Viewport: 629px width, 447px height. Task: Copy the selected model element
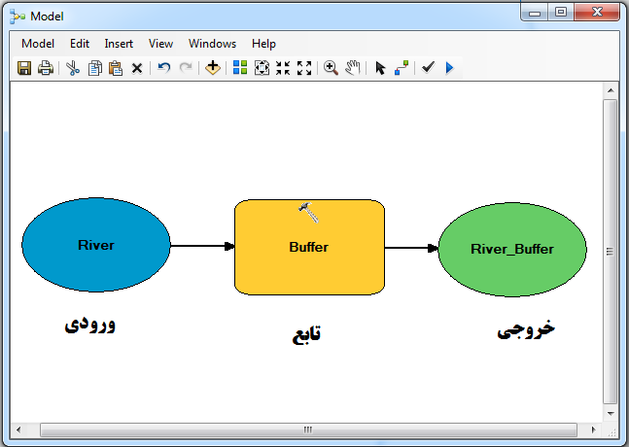click(94, 68)
